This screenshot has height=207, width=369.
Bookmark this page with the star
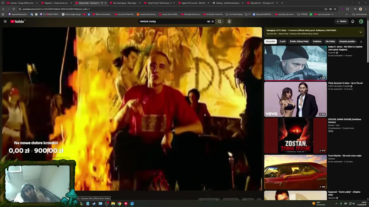click(x=335, y=9)
